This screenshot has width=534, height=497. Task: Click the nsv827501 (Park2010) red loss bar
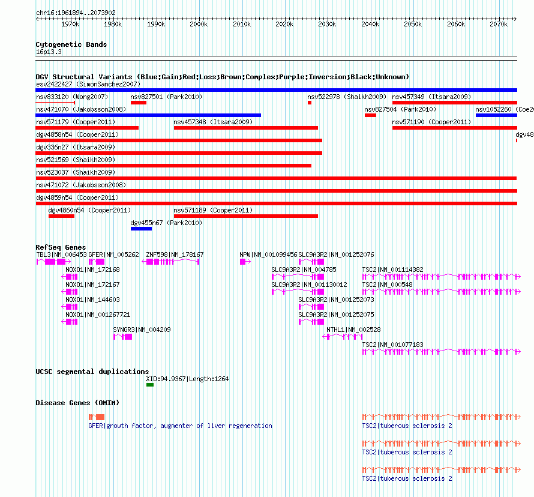(138, 103)
